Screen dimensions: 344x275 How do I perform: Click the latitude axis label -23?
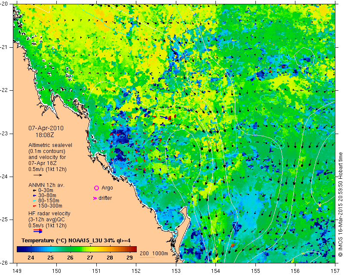point(4,134)
